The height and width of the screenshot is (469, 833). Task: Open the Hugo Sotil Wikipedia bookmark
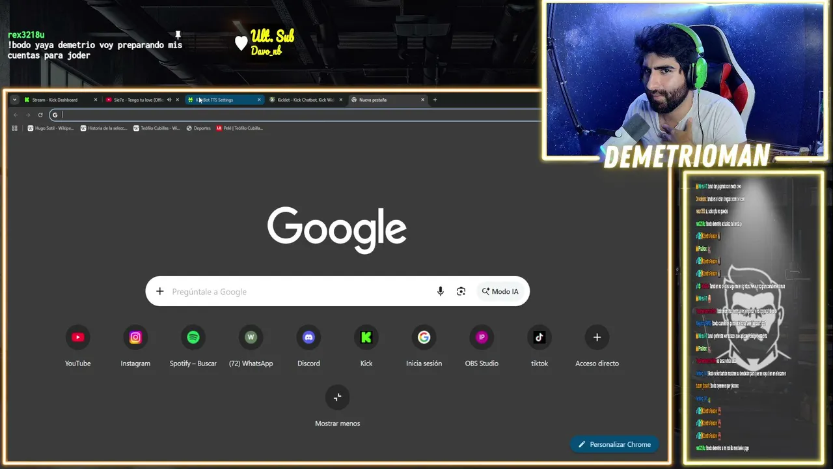point(51,128)
